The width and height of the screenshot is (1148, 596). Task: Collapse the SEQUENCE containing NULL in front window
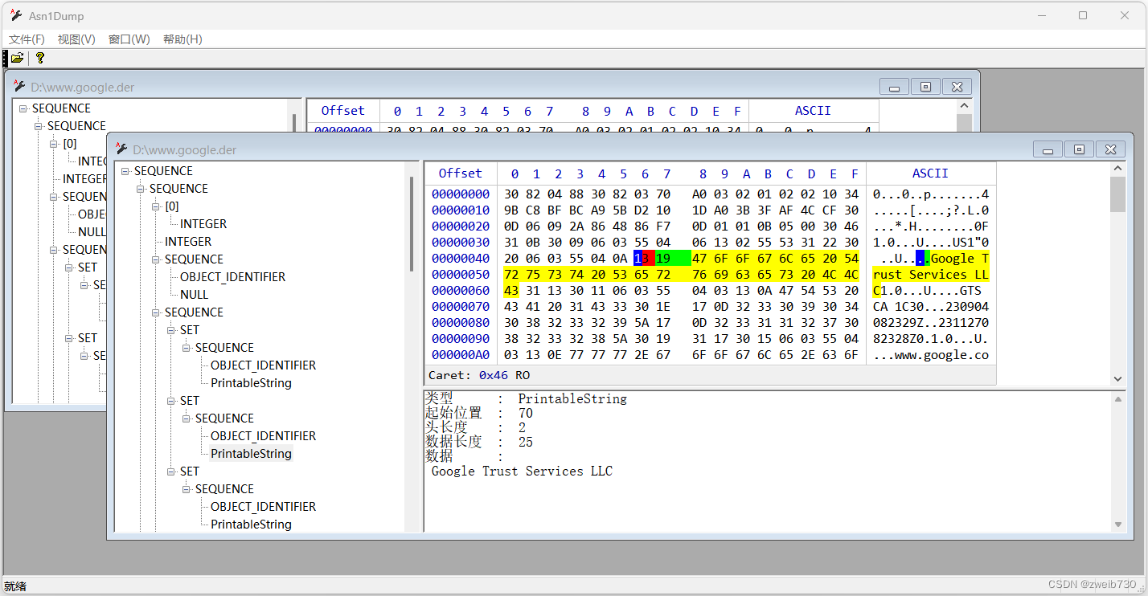(156, 259)
